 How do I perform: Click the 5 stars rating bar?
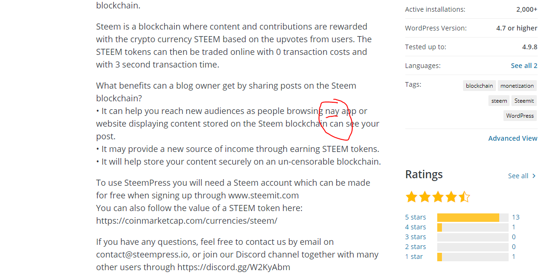click(x=472, y=218)
